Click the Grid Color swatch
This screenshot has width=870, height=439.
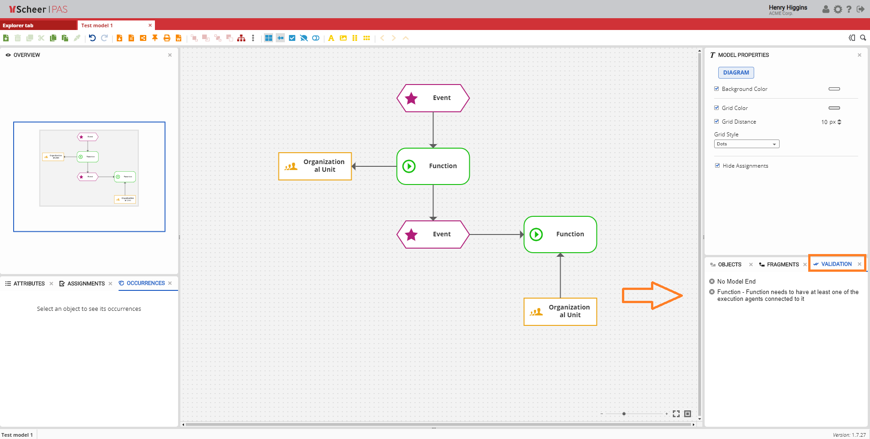[x=834, y=108]
